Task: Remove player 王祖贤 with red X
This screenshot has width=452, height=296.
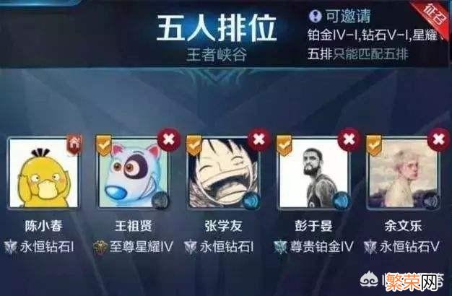Action: pos(169,139)
